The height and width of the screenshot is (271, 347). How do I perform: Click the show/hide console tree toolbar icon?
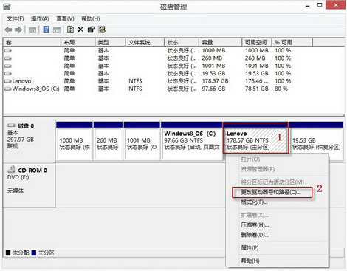(32, 30)
